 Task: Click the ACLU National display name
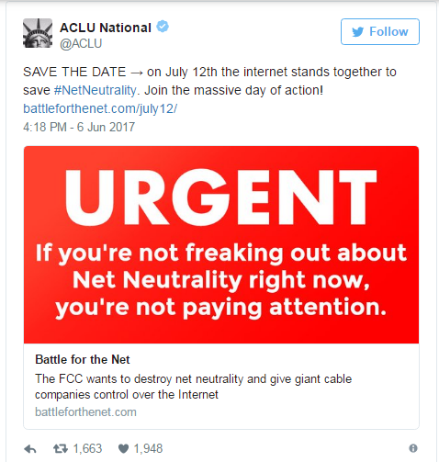click(106, 28)
